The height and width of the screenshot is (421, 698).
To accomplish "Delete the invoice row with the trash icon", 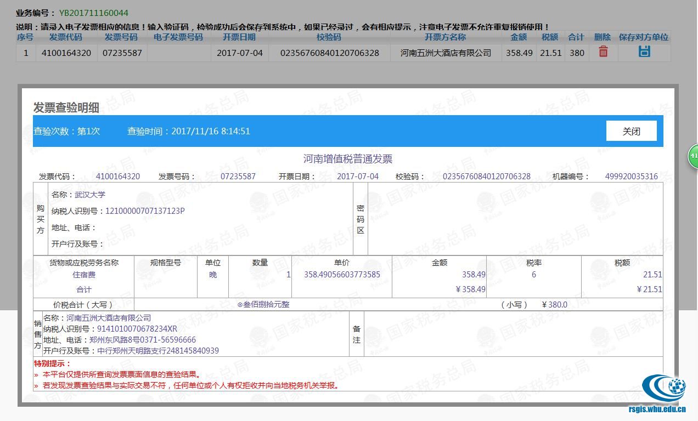I will pos(603,52).
